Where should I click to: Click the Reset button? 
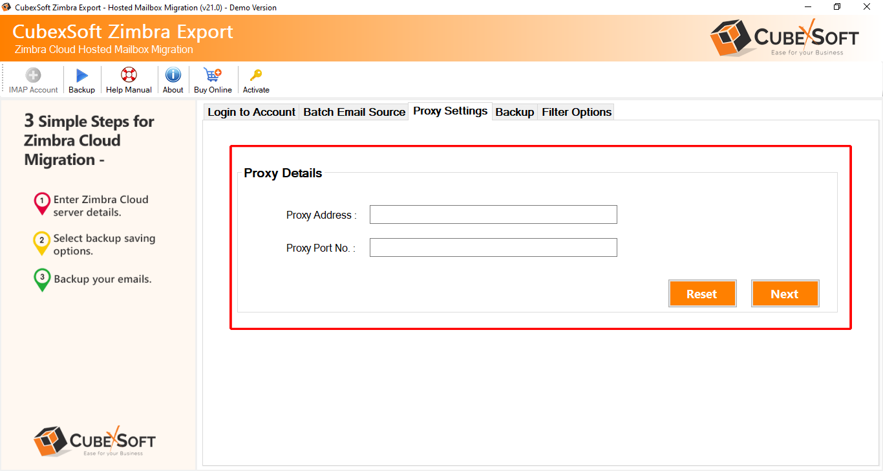[702, 294]
